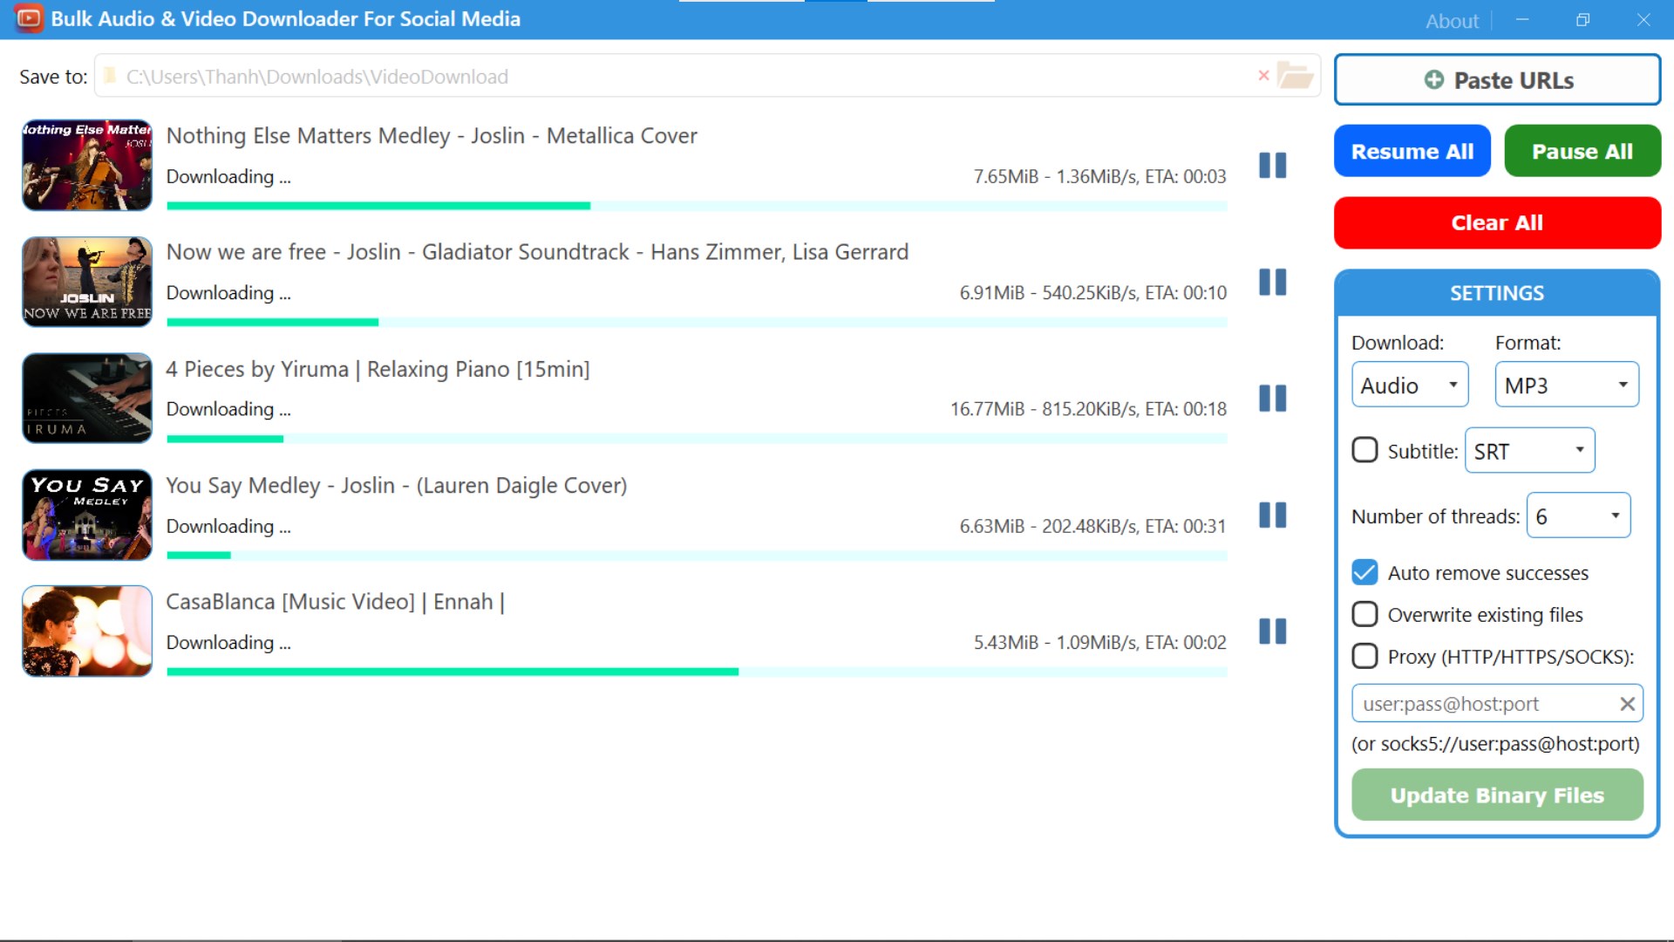Uncheck Auto remove successes

coord(1364,572)
